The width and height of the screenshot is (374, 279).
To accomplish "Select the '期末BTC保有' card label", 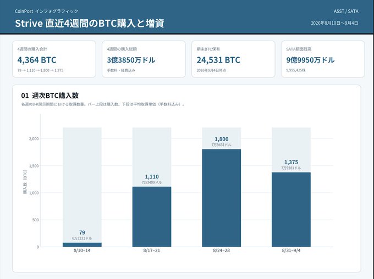I will pyautogui.click(x=208, y=49).
